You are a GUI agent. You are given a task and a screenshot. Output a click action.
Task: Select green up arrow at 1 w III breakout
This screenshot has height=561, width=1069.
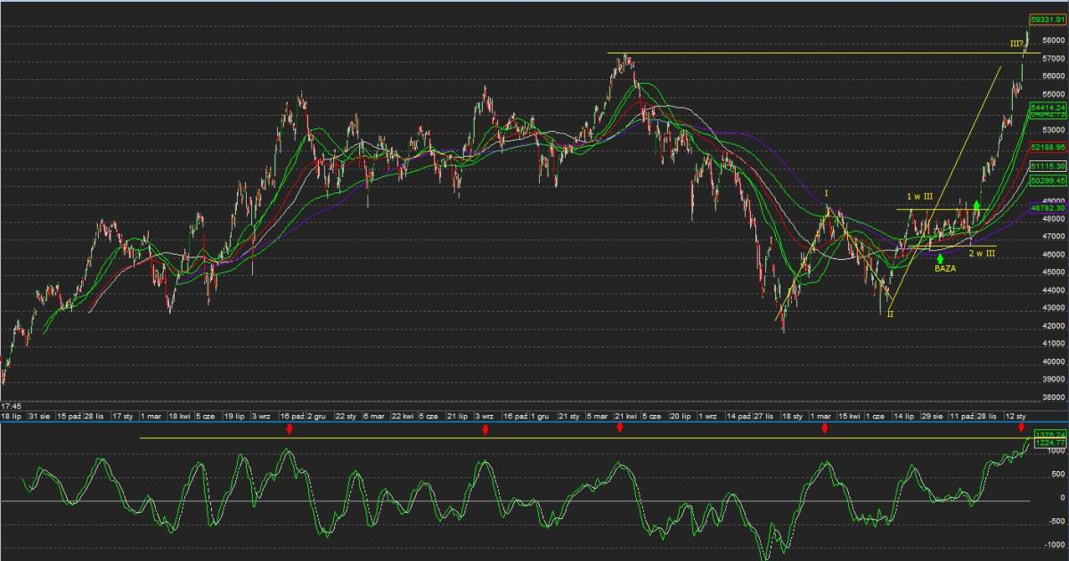[x=976, y=206]
